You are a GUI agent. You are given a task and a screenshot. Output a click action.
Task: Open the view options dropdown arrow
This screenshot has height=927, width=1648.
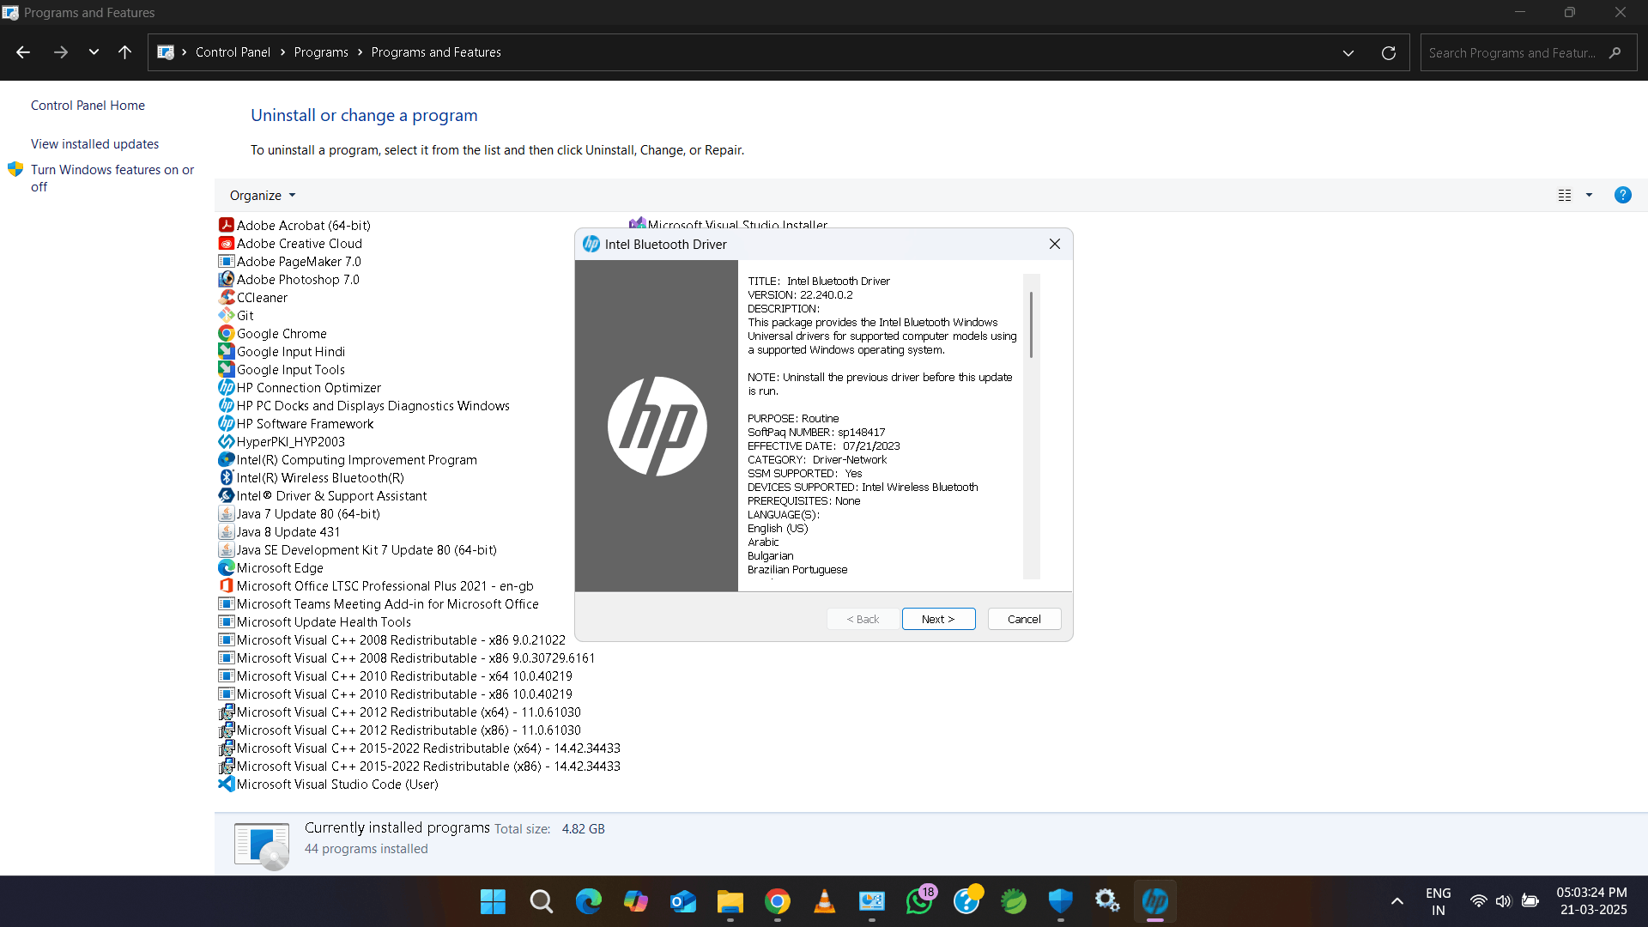click(x=1589, y=195)
